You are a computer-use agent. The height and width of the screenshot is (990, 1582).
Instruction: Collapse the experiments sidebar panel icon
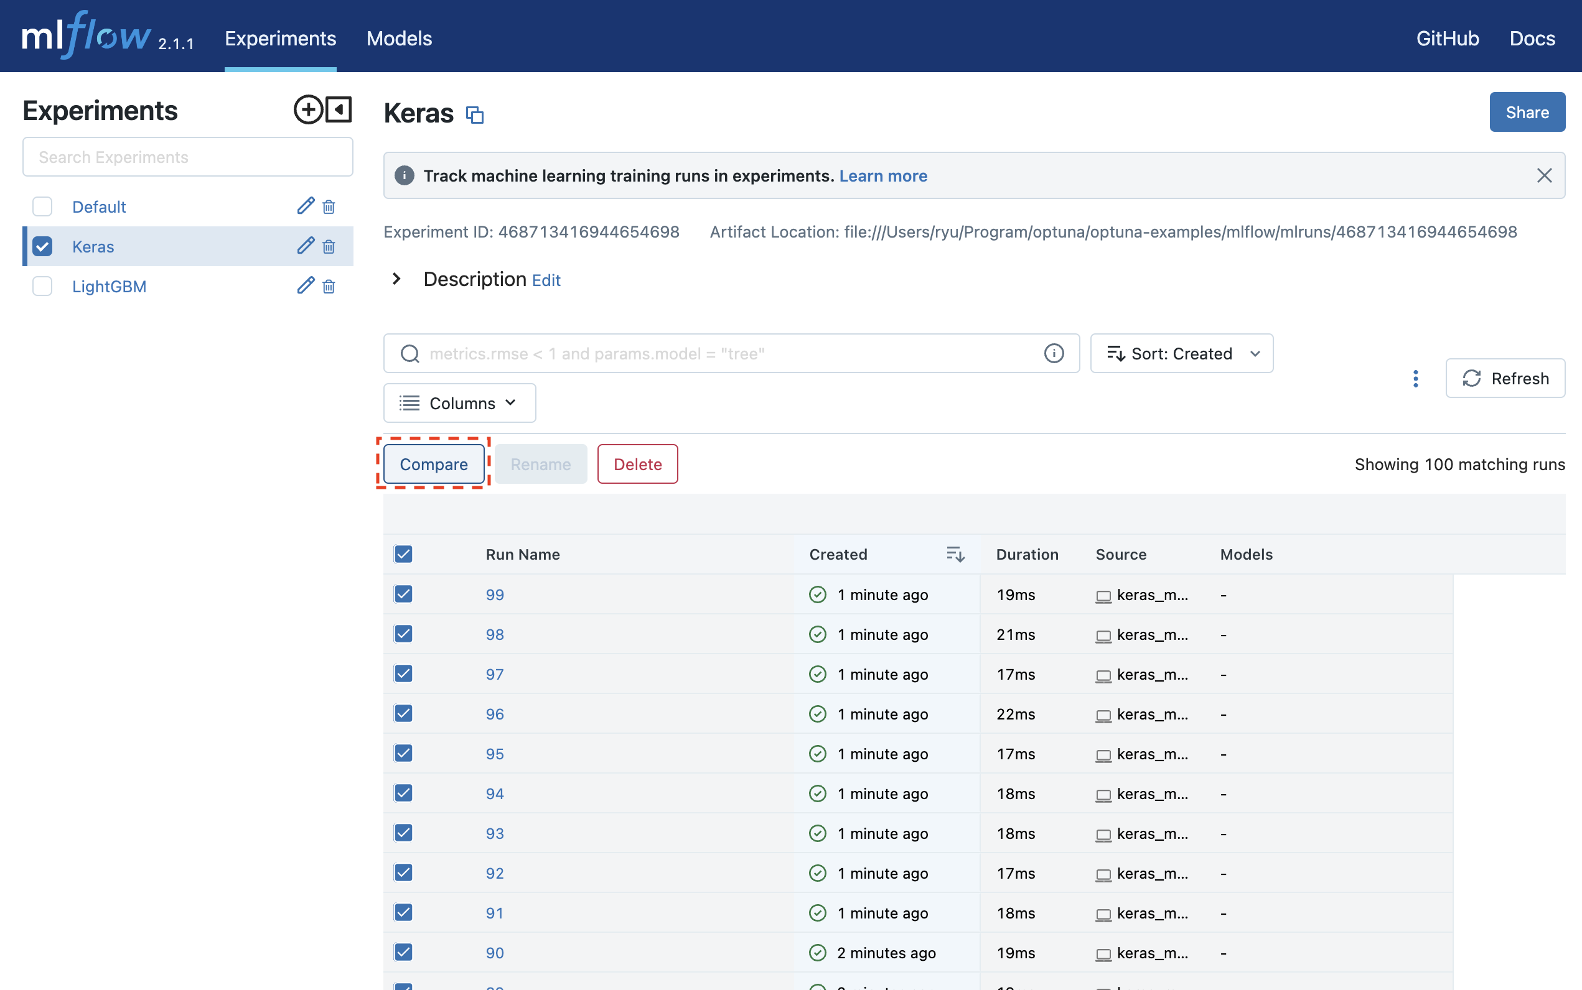pyautogui.click(x=339, y=109)
